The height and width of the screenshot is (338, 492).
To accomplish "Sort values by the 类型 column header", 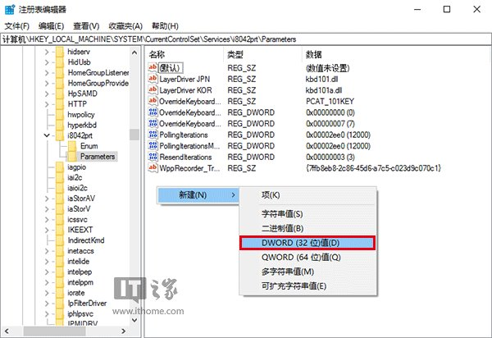I will 236,53.
